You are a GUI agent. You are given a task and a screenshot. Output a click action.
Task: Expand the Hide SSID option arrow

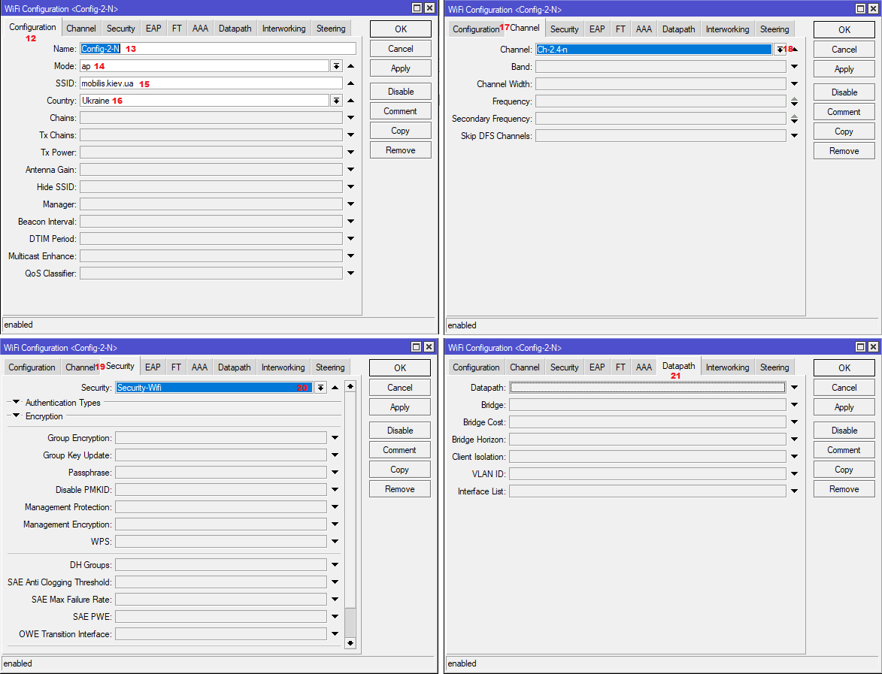pyautogui.click(x=350, y=187)
